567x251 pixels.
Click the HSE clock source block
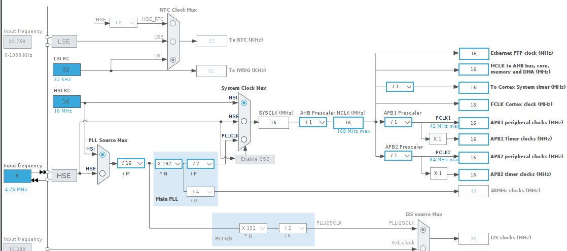[x=64, y=175]
